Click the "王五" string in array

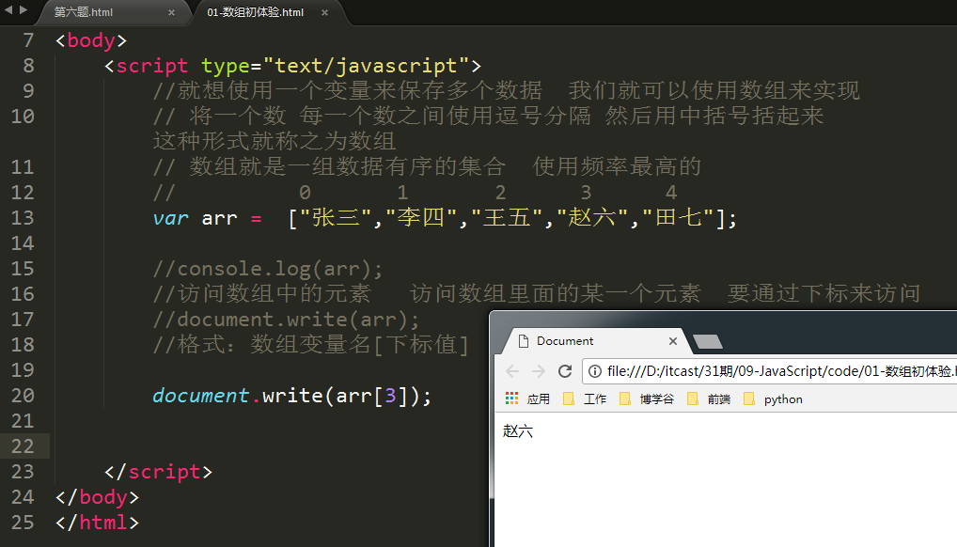(507, 217)
